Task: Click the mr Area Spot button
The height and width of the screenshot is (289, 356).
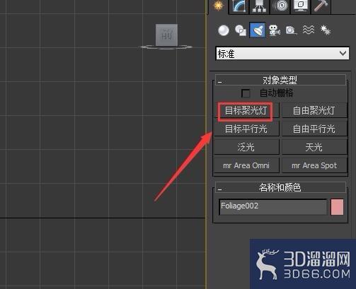Action: point(314,165)
